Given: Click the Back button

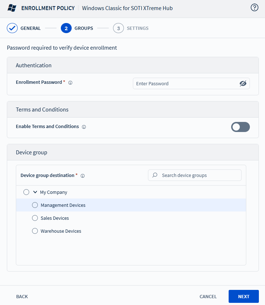Looking at the screenshot, I should (22, 296).
